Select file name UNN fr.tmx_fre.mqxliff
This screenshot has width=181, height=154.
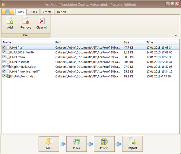[25, 72]
